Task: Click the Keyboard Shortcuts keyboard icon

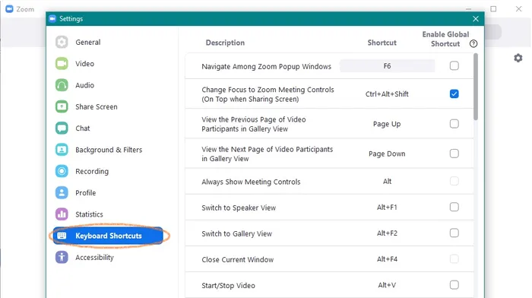Action: 62,236
